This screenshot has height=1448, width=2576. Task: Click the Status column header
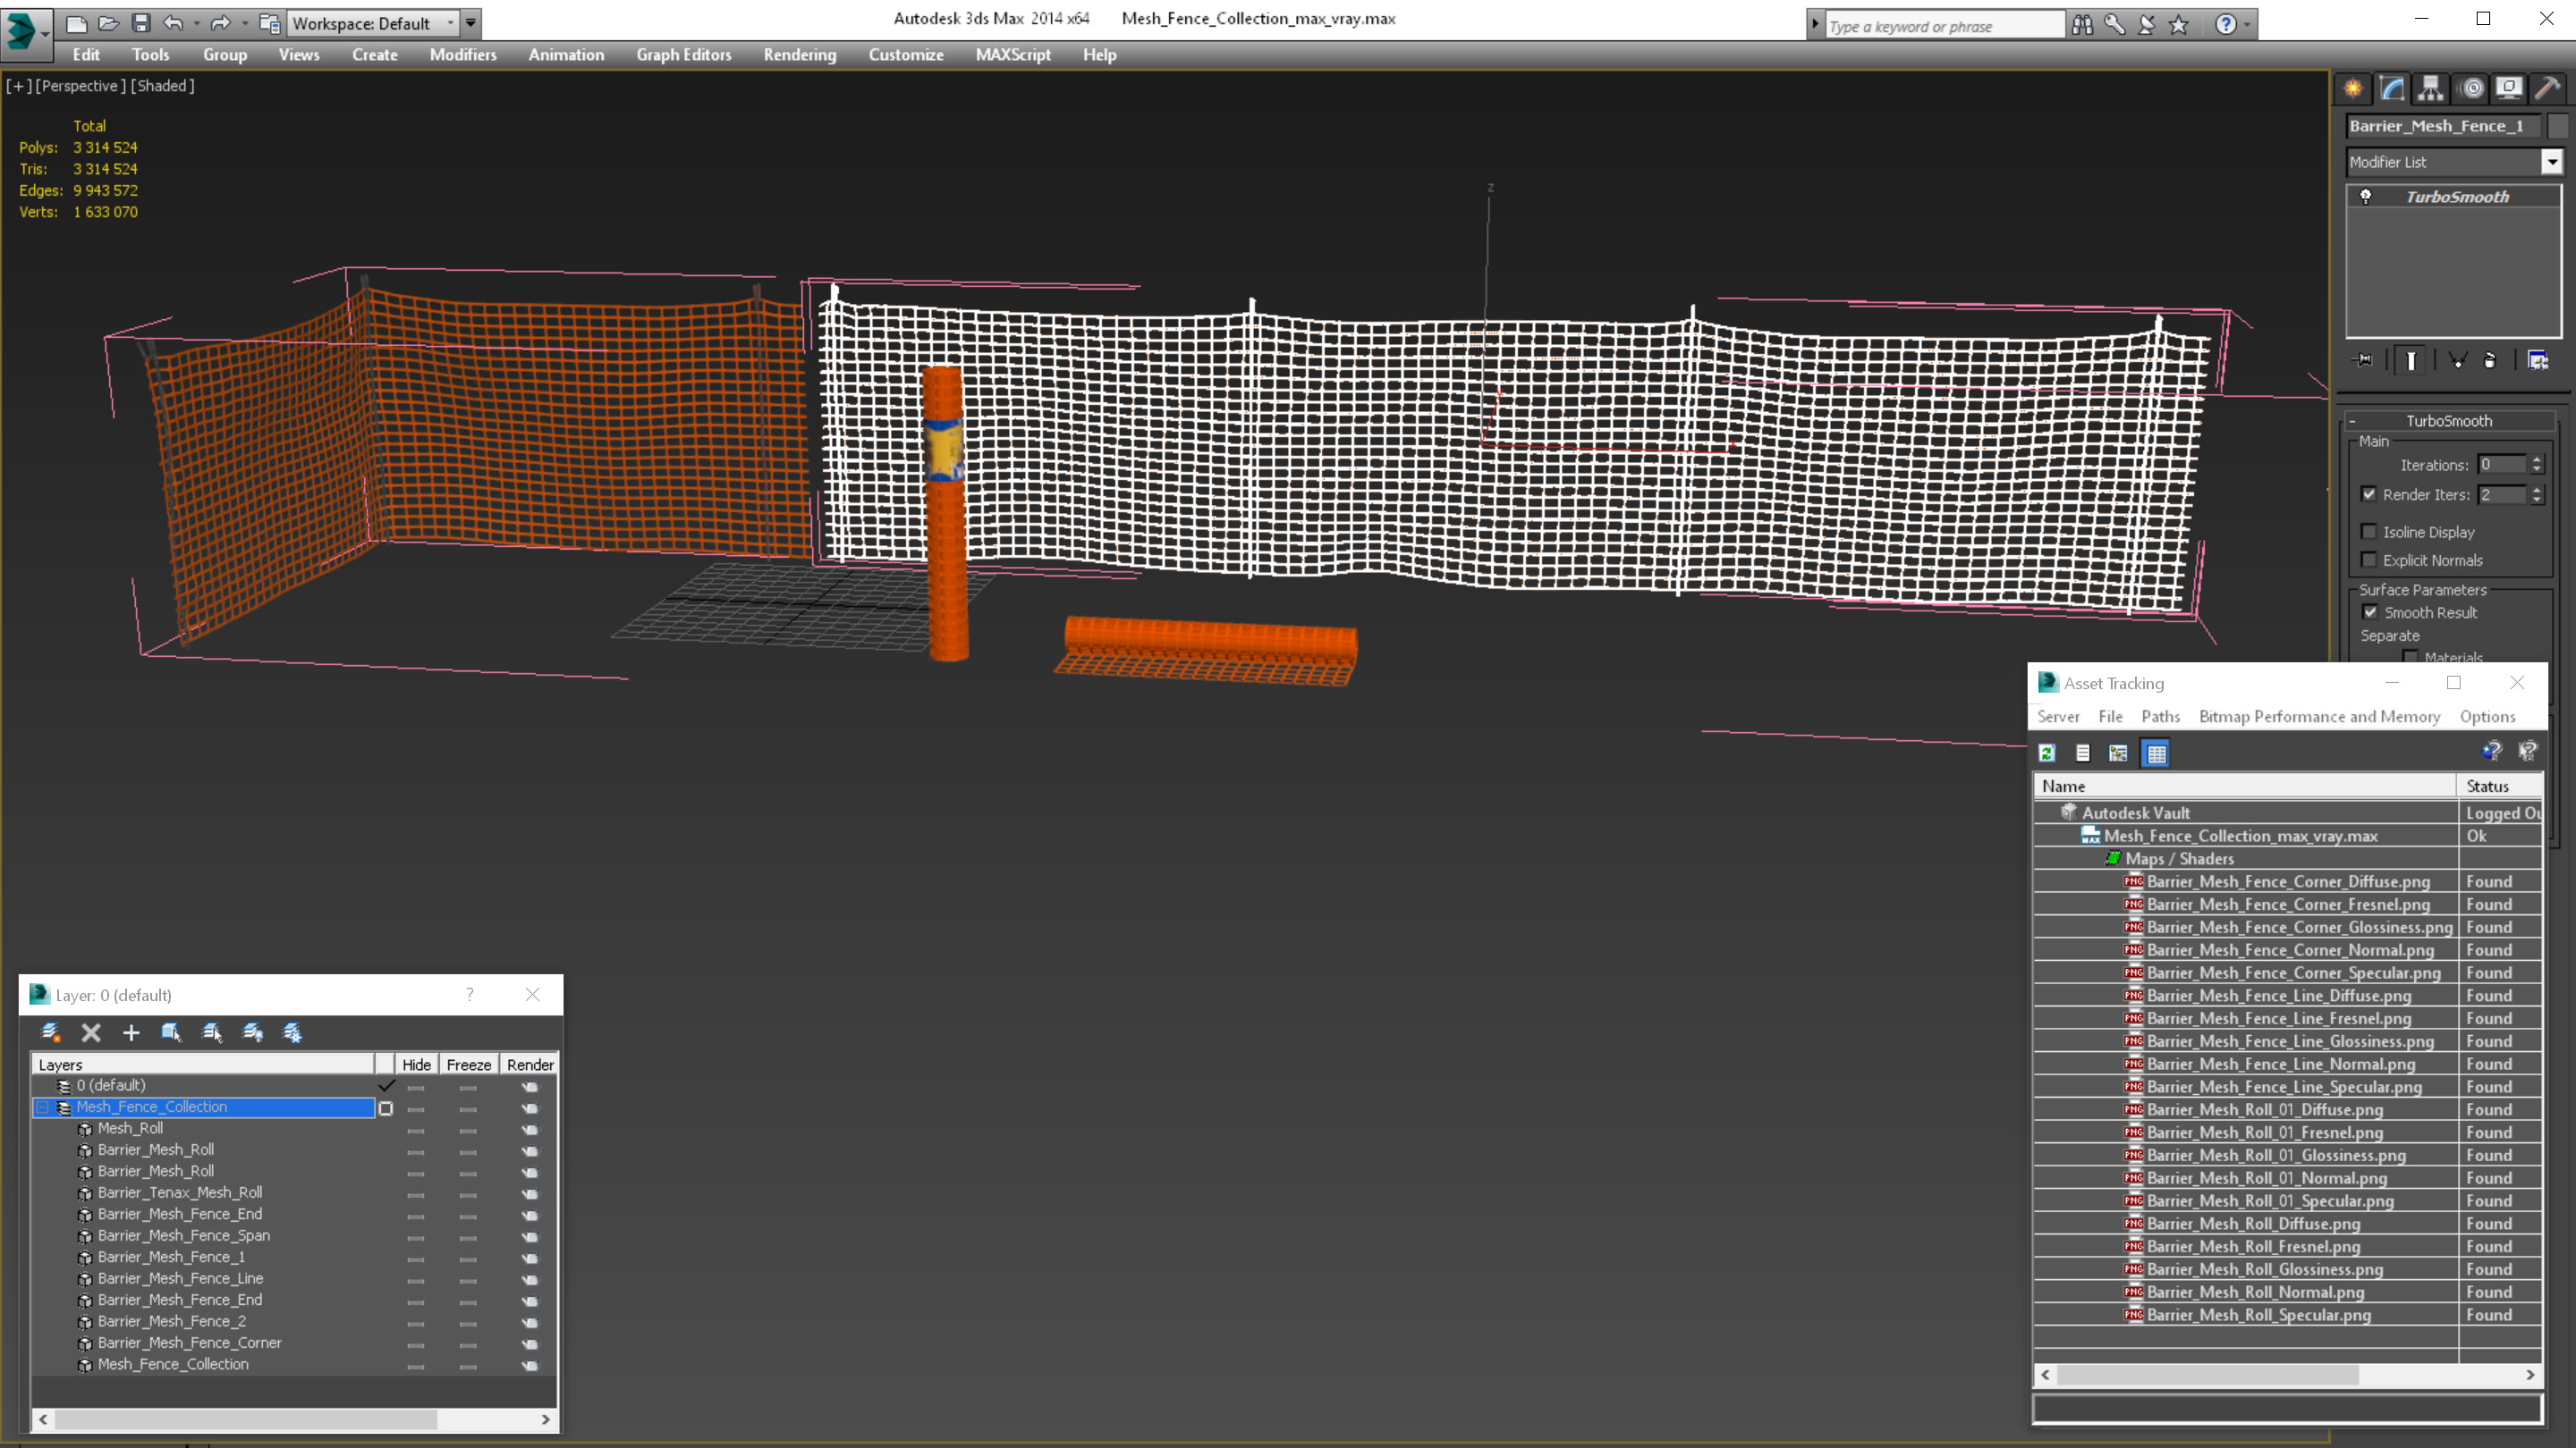[x=2499, y=787]
